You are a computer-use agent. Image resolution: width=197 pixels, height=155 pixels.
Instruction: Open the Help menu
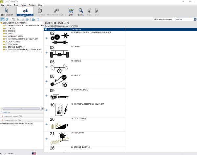tap(40, 5)
